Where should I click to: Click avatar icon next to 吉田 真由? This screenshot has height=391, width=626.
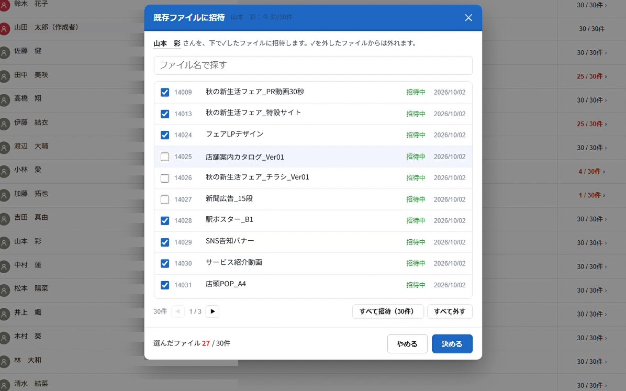pos(4,219)
